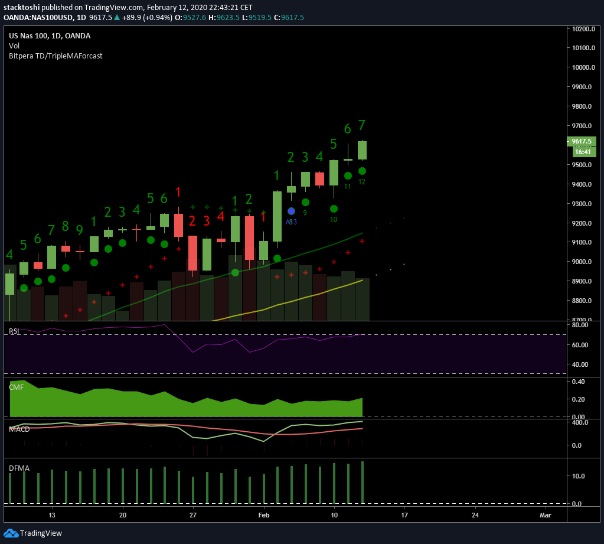Click the tallest DFMA histogram bar

click(363, 483)
